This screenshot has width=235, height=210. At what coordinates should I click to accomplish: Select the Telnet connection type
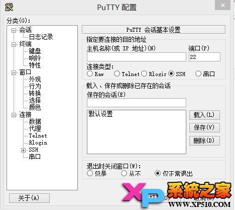(117, 74)
